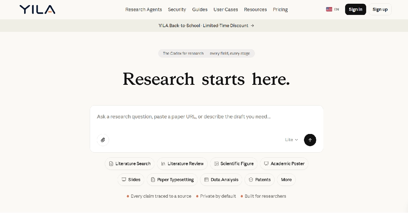Screen dimensions: 408x213
Task: Select the Data Analysis chip
Action: tap(221, 179)
